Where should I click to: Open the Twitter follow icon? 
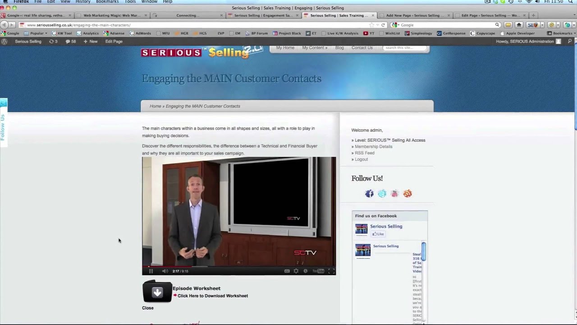point(382,194)
